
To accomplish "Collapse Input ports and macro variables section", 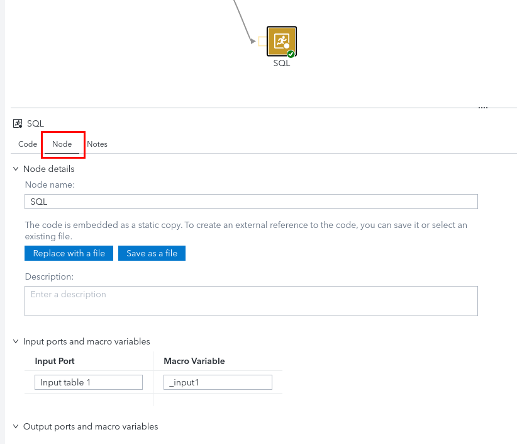I will (x=16, y=341).
